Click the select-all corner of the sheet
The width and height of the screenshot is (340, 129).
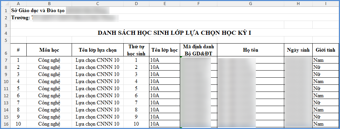(x=6, y=4)
